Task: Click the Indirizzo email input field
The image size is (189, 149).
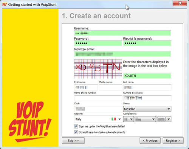Action: point(122,54)
